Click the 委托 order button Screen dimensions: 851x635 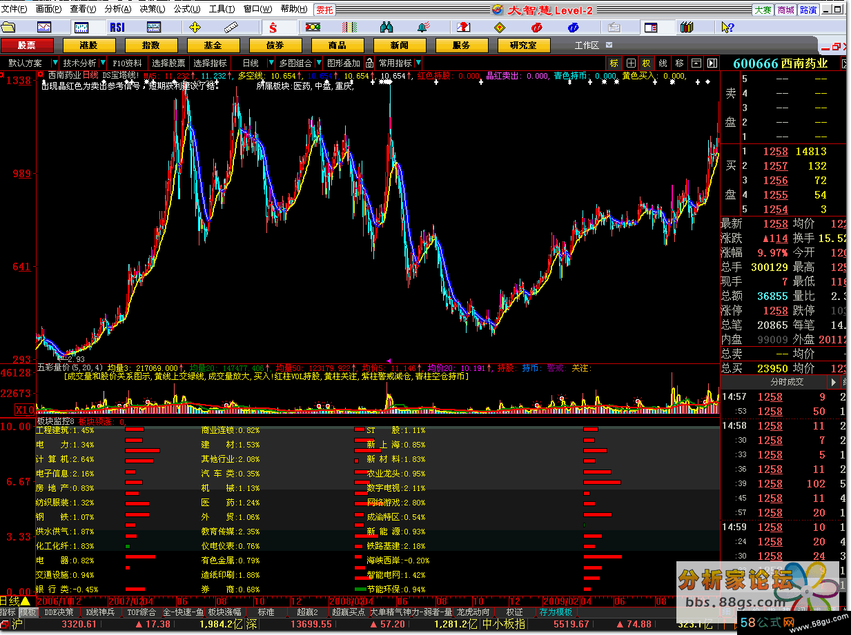point(324,10)
